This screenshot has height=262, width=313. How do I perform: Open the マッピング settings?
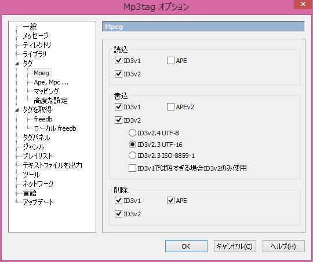(46, 91)
